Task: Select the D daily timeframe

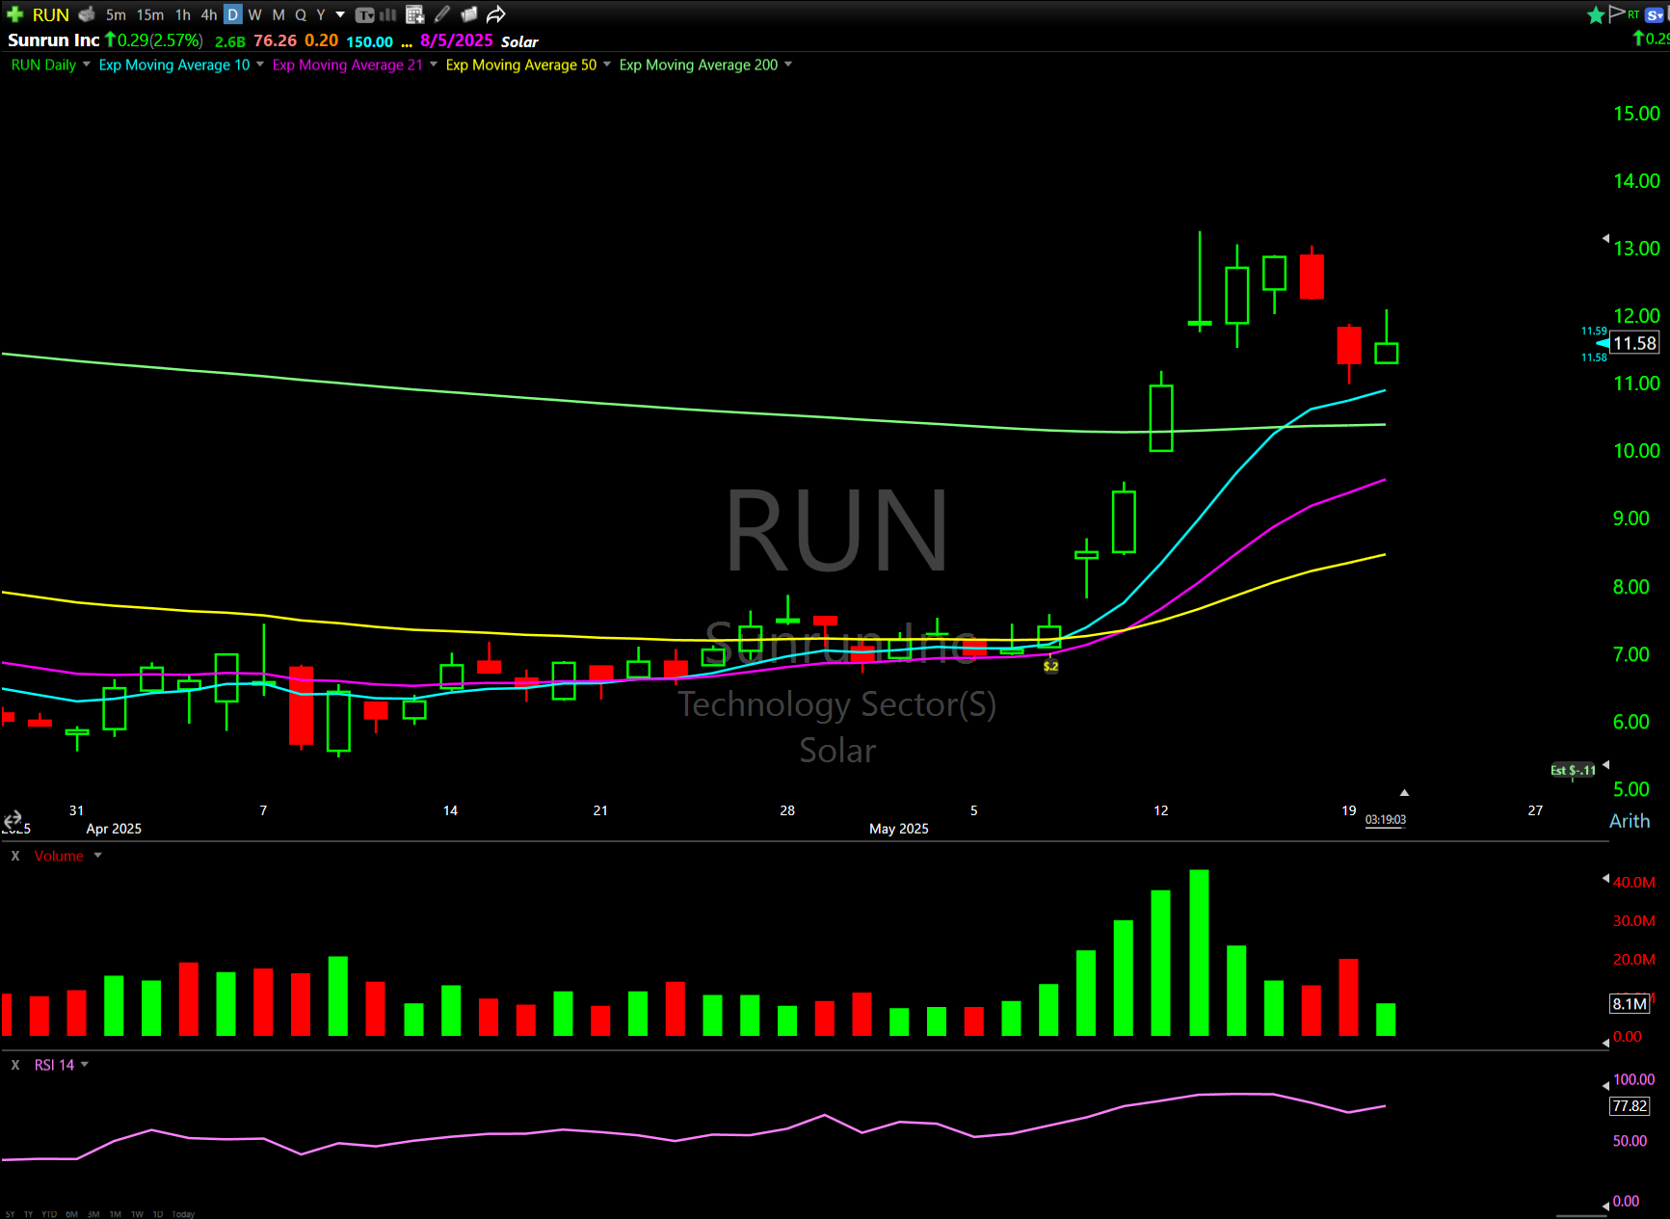Action: (x=232, y=14)
